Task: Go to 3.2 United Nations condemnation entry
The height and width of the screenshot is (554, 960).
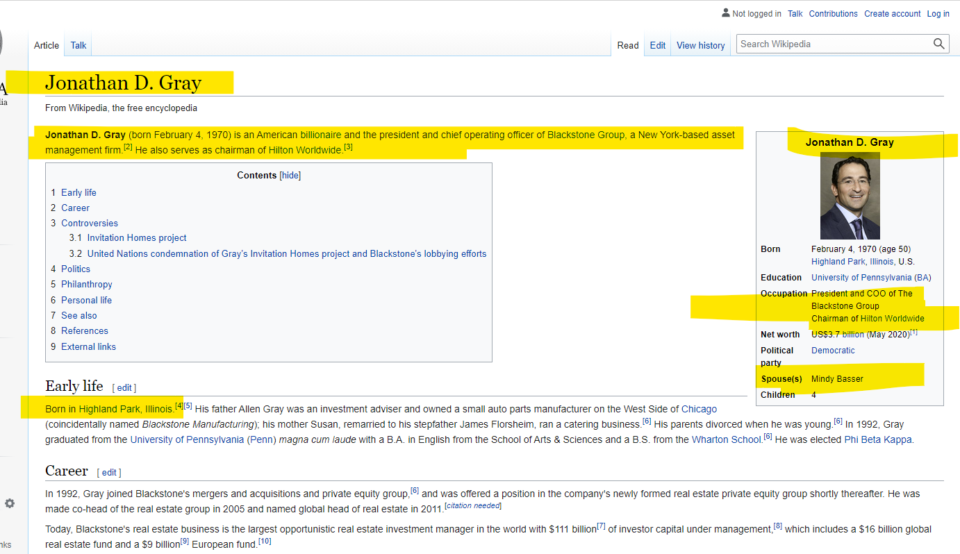Action: (x=287, y=253)
